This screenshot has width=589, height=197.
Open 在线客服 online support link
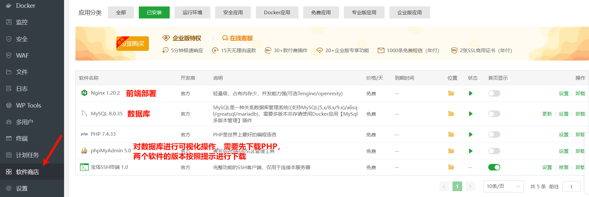tap(238, 38)
